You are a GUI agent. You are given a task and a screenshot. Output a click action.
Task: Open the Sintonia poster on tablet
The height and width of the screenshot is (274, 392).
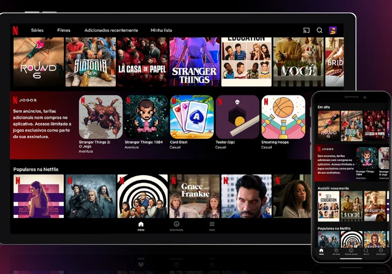(91, 62)
